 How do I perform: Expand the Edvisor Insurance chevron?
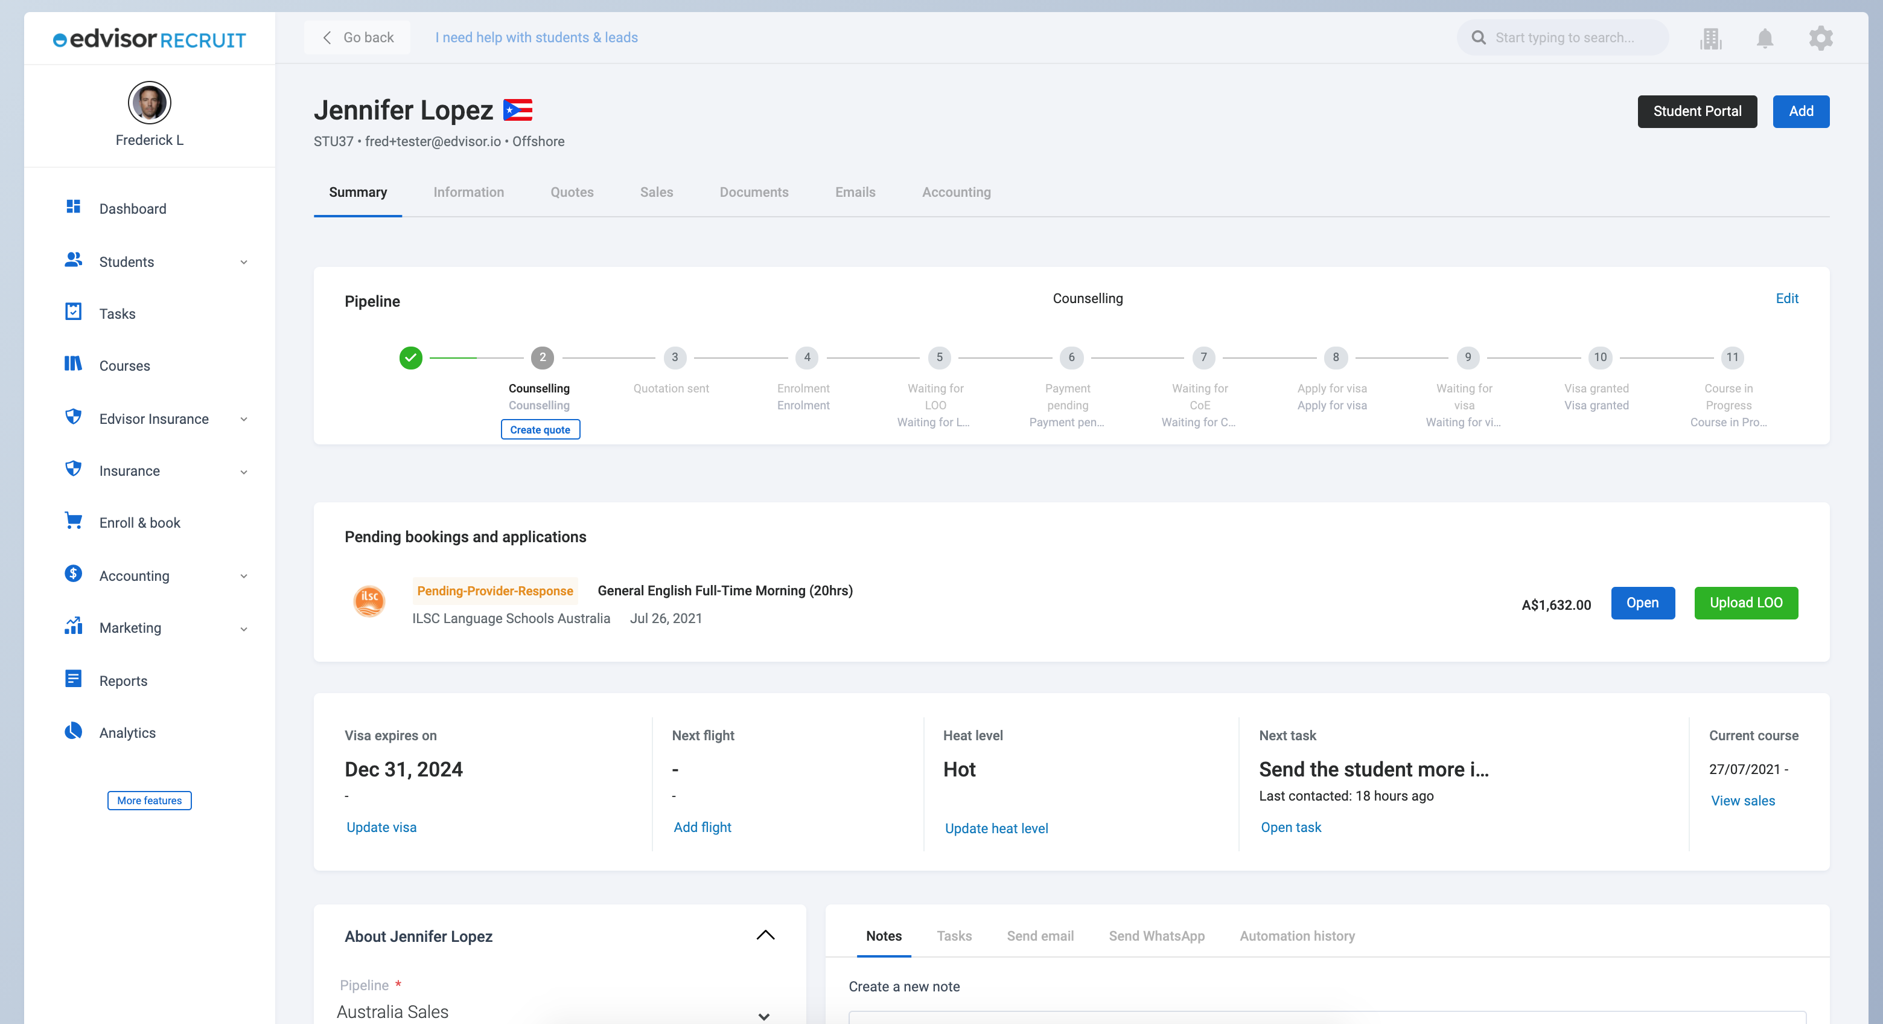[243, 420]
